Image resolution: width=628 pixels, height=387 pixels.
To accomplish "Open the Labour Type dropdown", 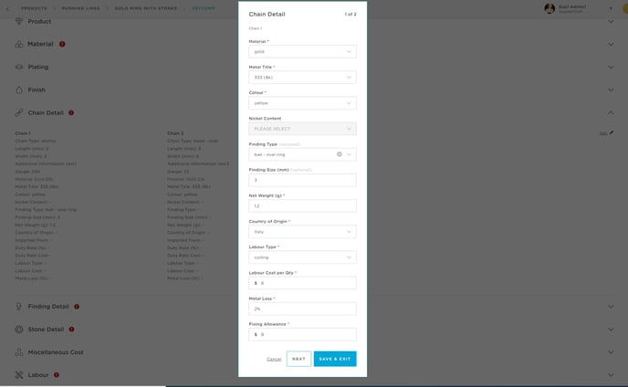I will click(302, 257).
